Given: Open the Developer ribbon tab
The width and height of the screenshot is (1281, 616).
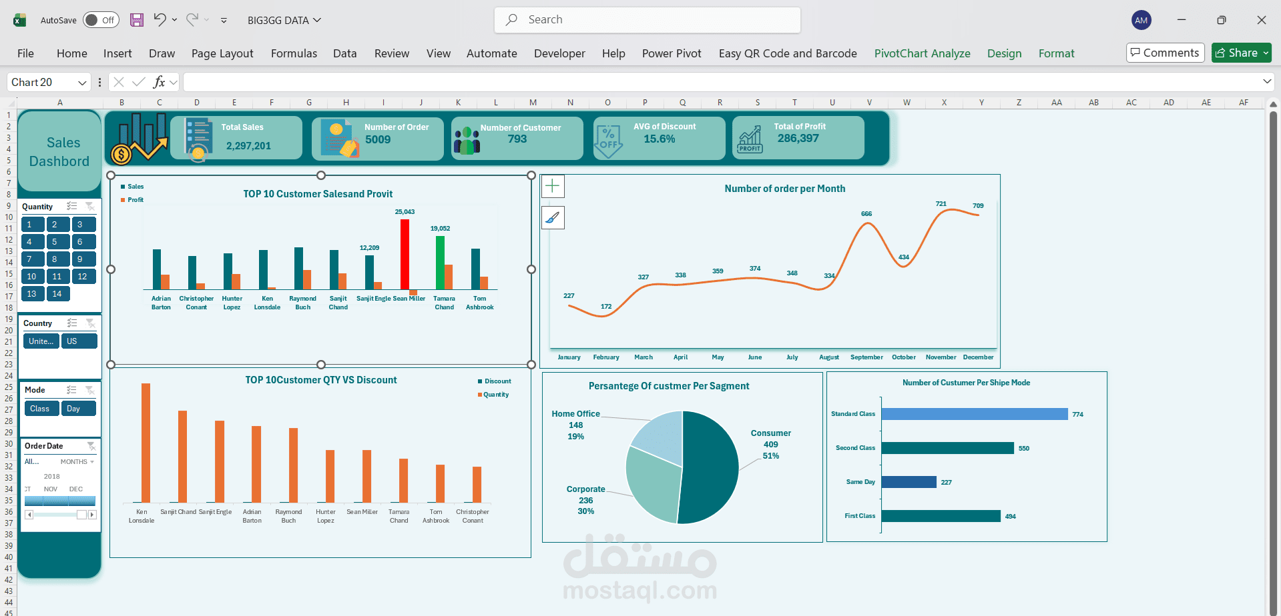Looking at the screenshot, I should coord(559,53).
